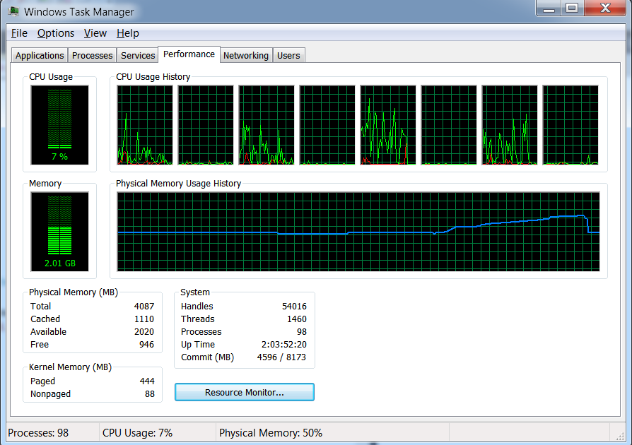Screen dimensions: 632x445
Task: Click the last CPU core history graph
Action: tap(570, 126)
